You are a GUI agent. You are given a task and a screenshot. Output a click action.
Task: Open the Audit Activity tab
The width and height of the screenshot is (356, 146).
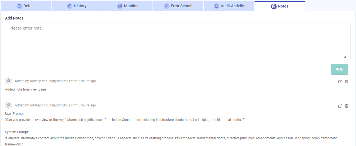coord(229,6)
